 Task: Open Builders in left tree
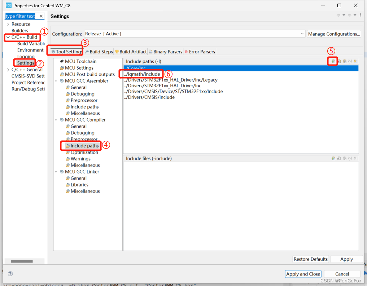(x=19, y=31)
